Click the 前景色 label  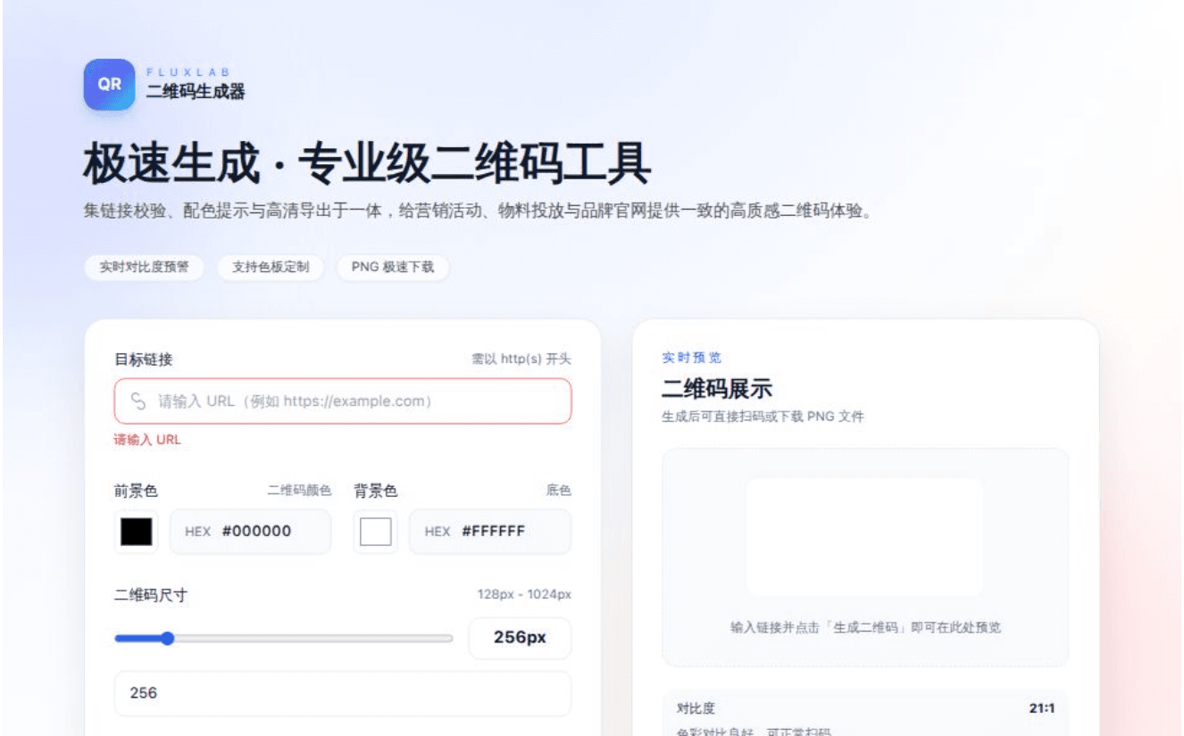click(137, 491)
